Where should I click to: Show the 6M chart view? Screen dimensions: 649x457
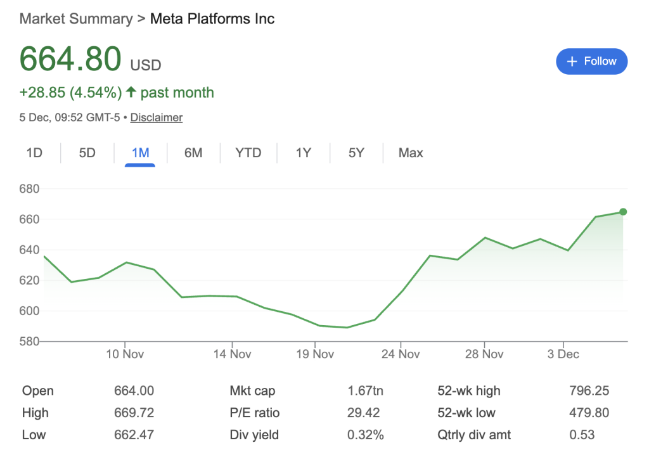point(193,153)
